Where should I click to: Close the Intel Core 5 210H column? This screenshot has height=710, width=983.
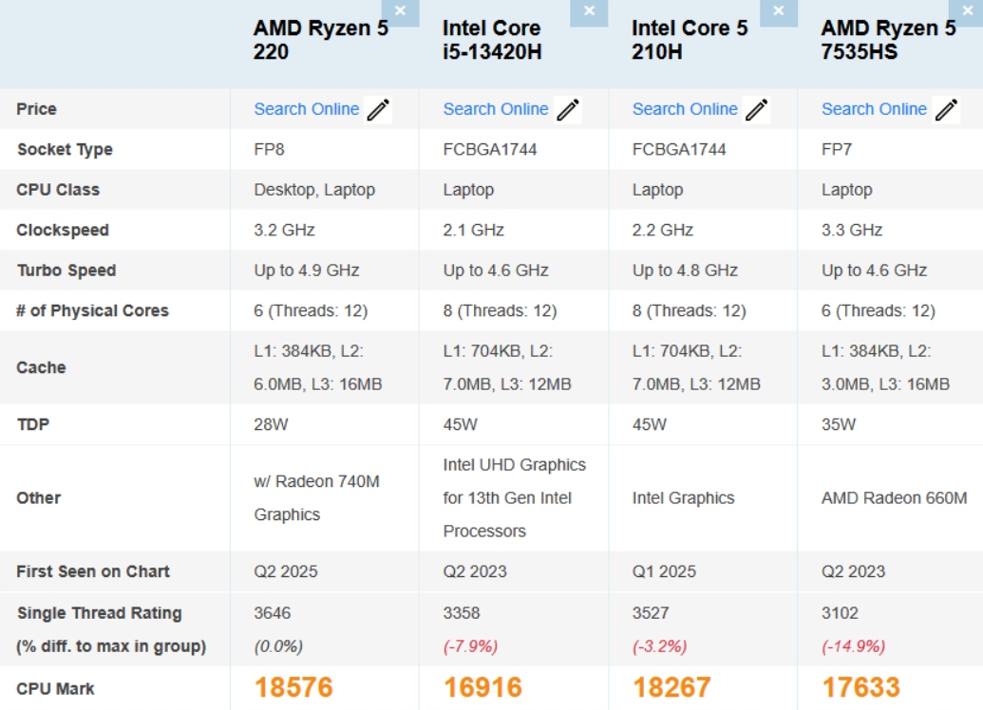coord(779,11)
